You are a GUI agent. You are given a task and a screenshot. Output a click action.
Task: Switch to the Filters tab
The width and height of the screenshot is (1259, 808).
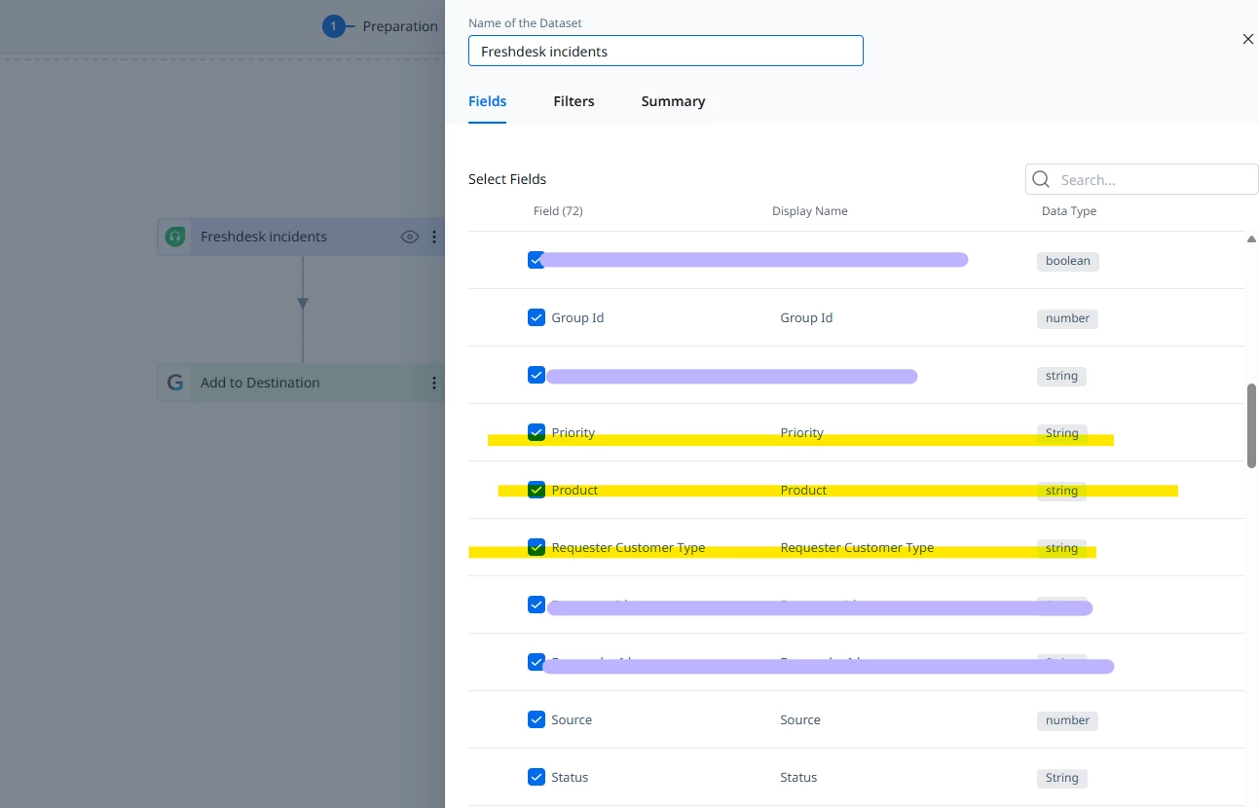pyautogui.click(x=574, y=101)
